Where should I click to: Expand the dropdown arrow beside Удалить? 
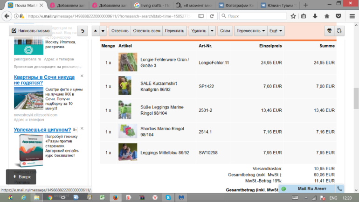point(213,31)
